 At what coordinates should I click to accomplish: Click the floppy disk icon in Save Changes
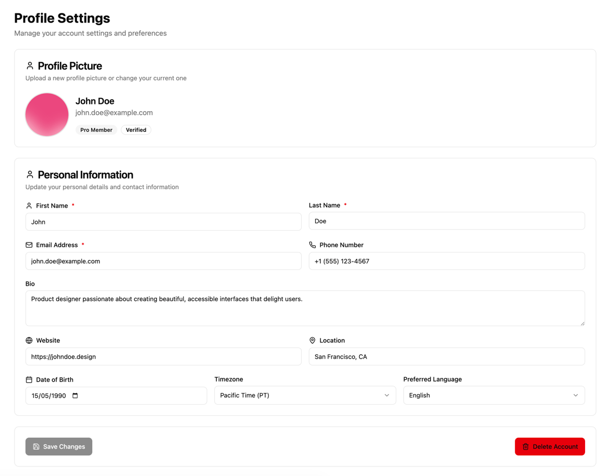[x=36, y=447]
